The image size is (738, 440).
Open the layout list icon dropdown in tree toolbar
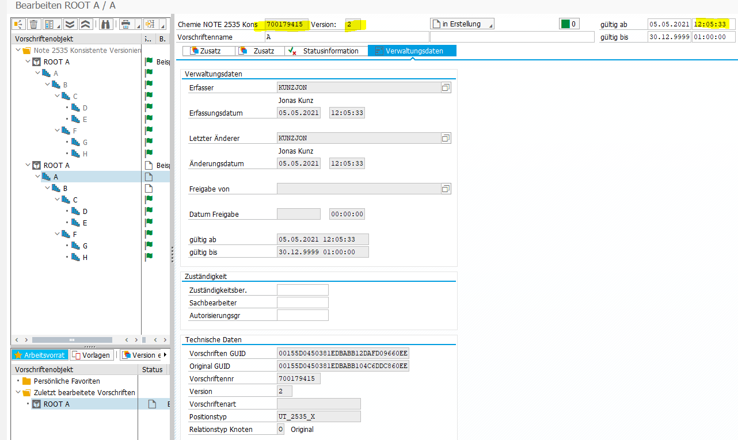(x=52, y=24)
